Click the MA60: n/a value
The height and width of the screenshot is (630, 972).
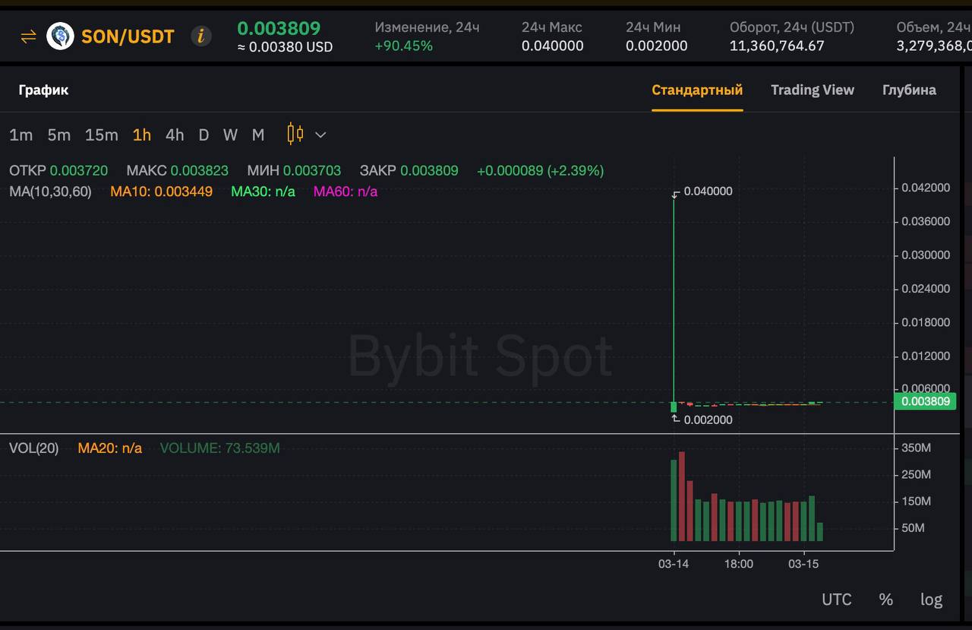(x=346, y=192)
